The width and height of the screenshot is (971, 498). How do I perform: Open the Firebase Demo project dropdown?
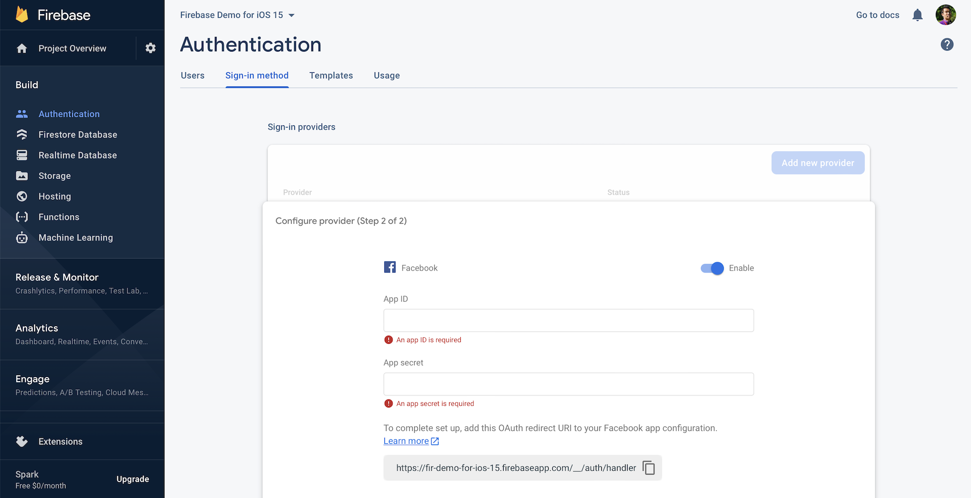click(x=237, y=15)
